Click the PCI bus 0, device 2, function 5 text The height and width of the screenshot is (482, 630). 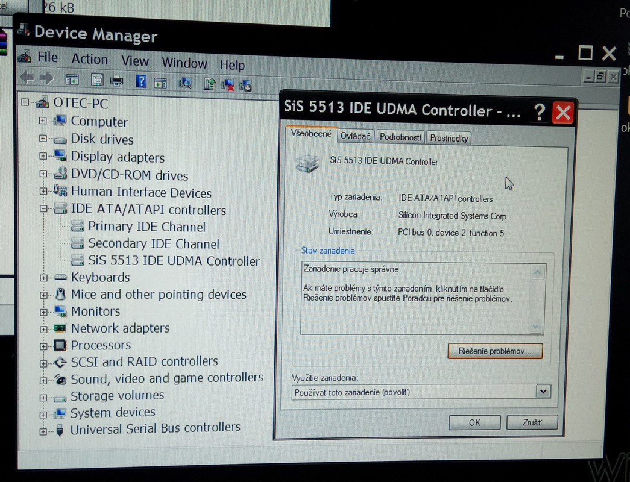tap(451, 233)
